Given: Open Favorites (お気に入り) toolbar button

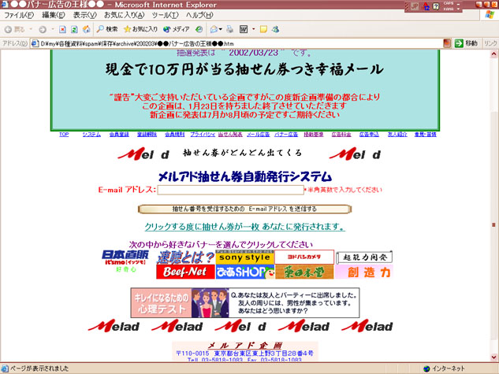Looking at the screenshot, I should [x=140, y=29].
